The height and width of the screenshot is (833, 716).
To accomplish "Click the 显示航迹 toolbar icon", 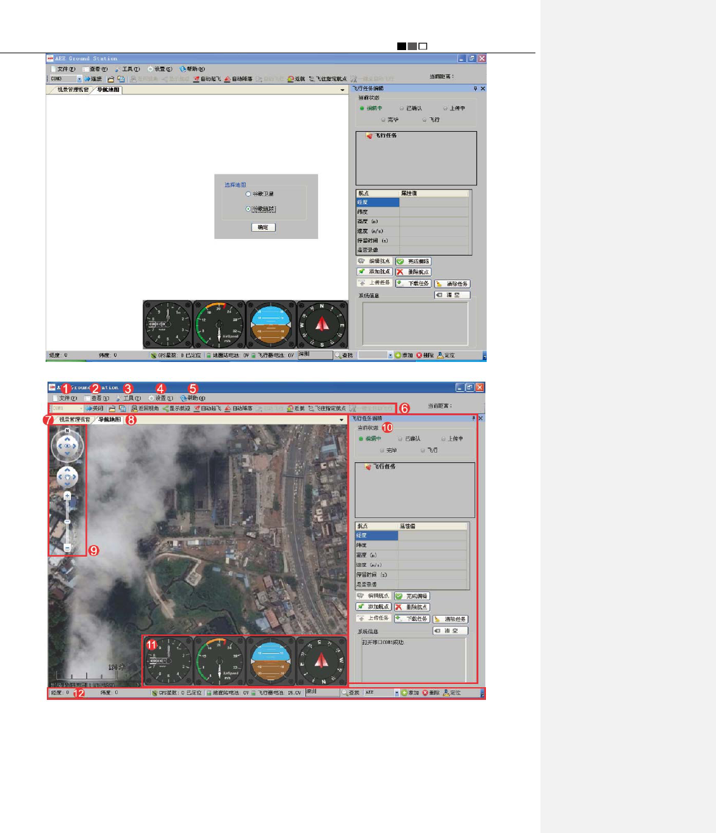I will tap(176, 409).
